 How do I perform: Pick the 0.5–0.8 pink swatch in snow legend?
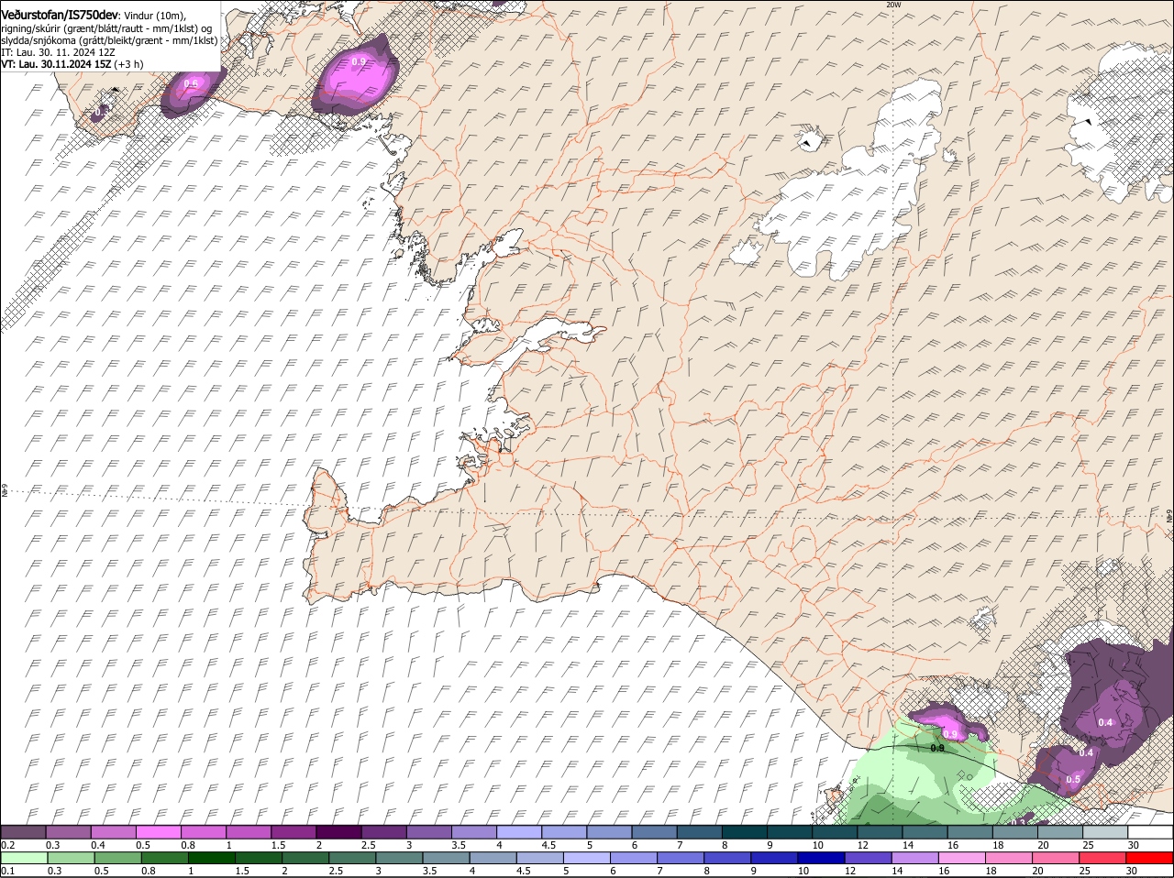pos(158,832)
